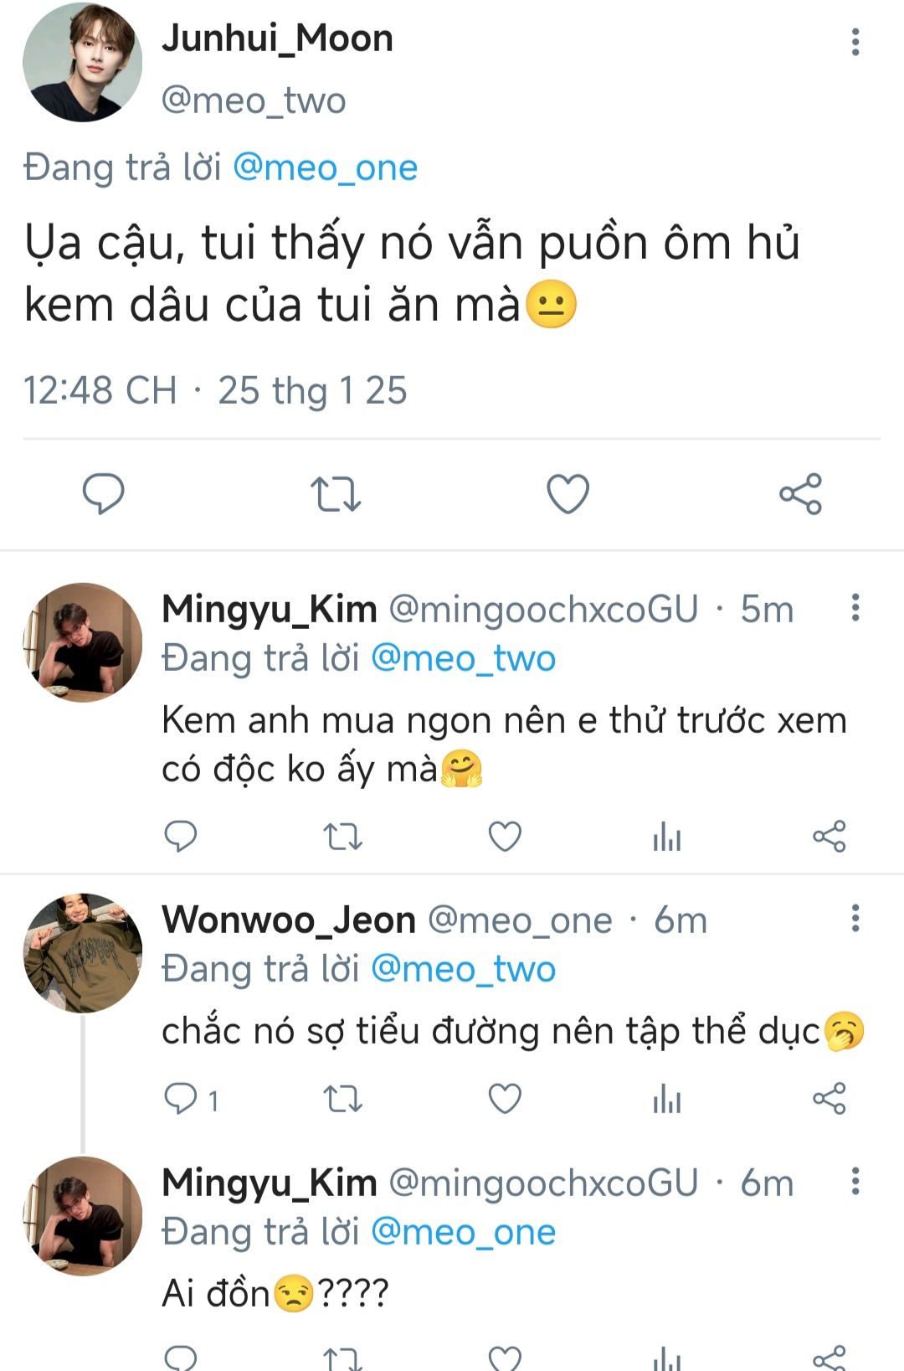
Task: Open more options on Mingyu_Kim's 'Ai đồn' reply
Action: 855,1182
